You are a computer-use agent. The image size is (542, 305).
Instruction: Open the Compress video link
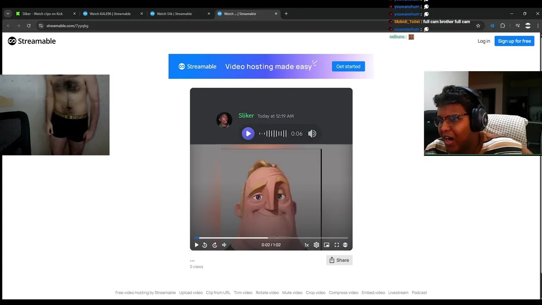pos(343,293)
